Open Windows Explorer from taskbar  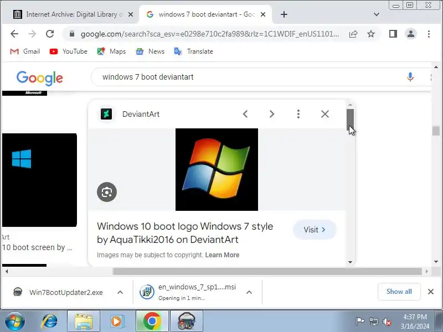coord(84,321)
